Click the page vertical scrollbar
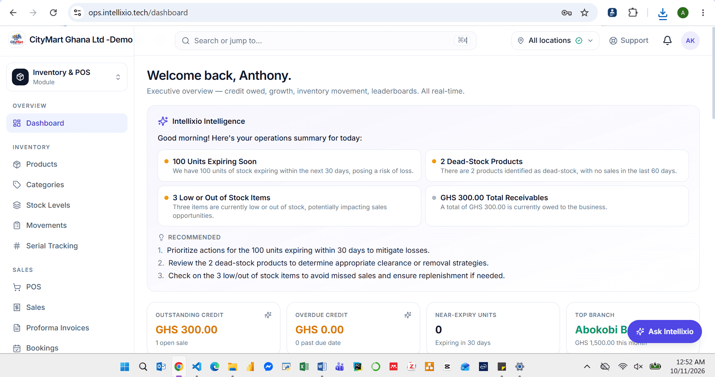Image resolution: width=715 pixels, height=377 pixels. click(713, 73)
